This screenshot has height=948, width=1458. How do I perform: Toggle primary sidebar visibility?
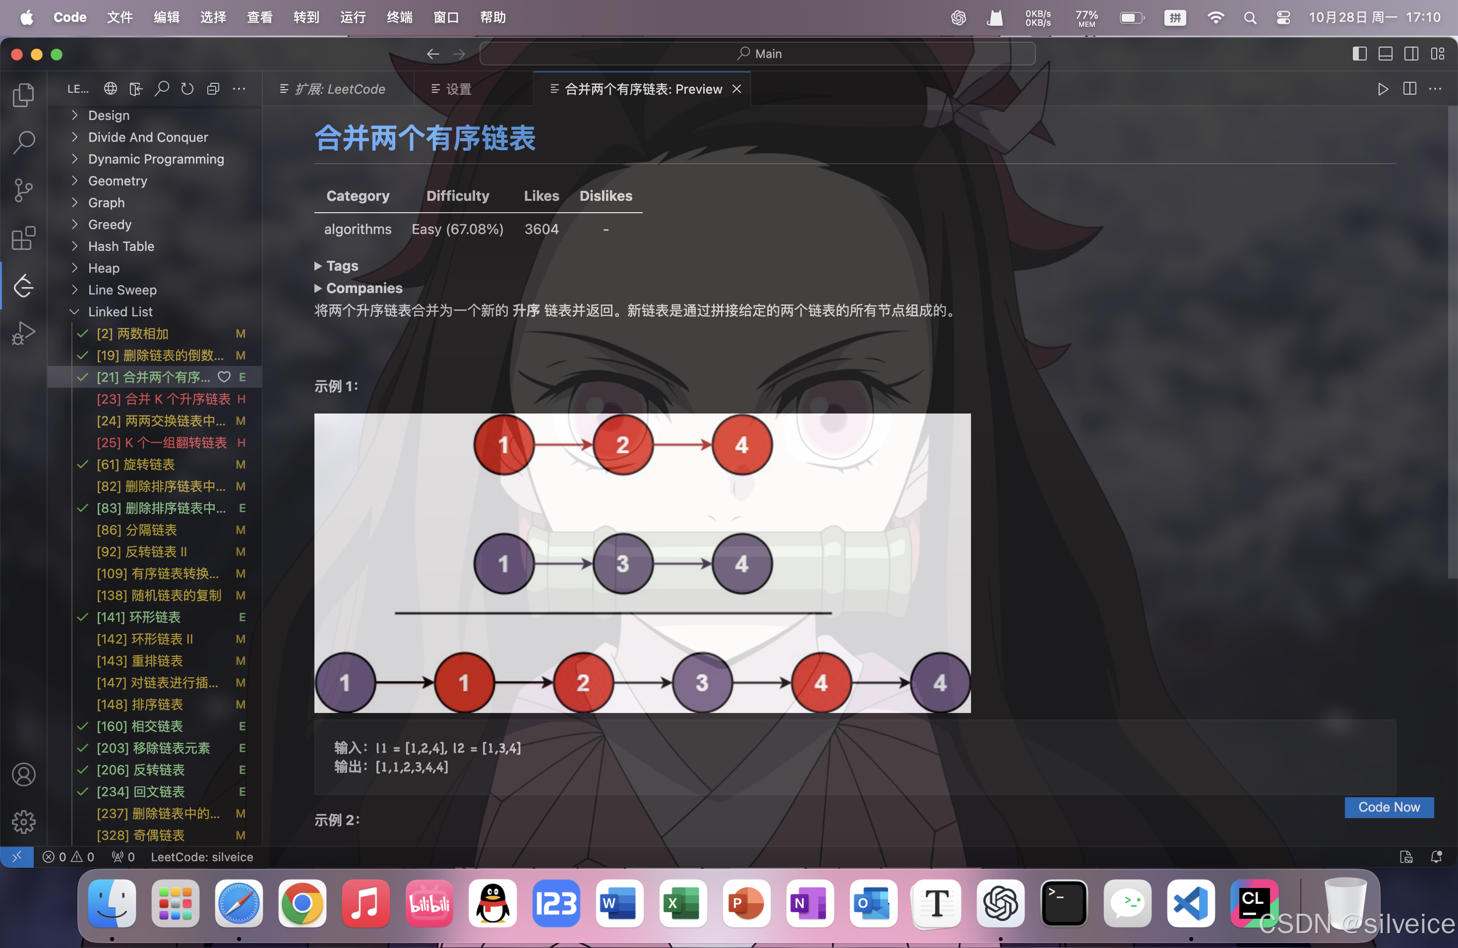(x=1359, y=54)
